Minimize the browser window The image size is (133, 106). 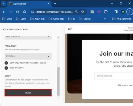point(112,3)
